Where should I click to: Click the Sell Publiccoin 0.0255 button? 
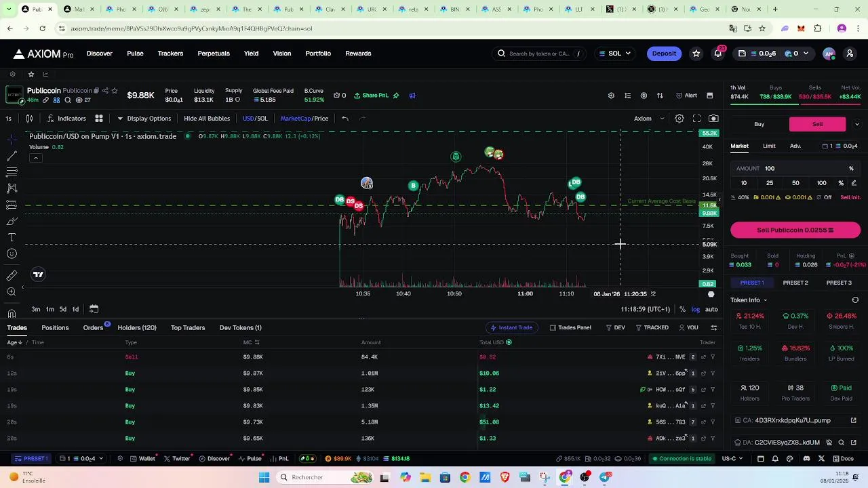tap(795, 230)
